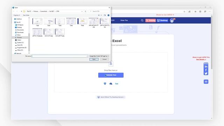The height and width of the screenshot is (126, 224).
Task: Click the help icon in Open dialog toolbar
Action: [108, 15]
